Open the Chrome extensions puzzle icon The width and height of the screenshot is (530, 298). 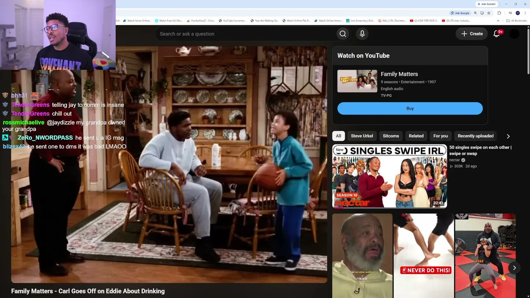(499, 13)
